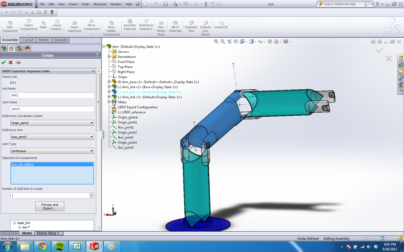404x252 pixels.
Task: Switch to the Evaluate tab
Action: (60, 40)
